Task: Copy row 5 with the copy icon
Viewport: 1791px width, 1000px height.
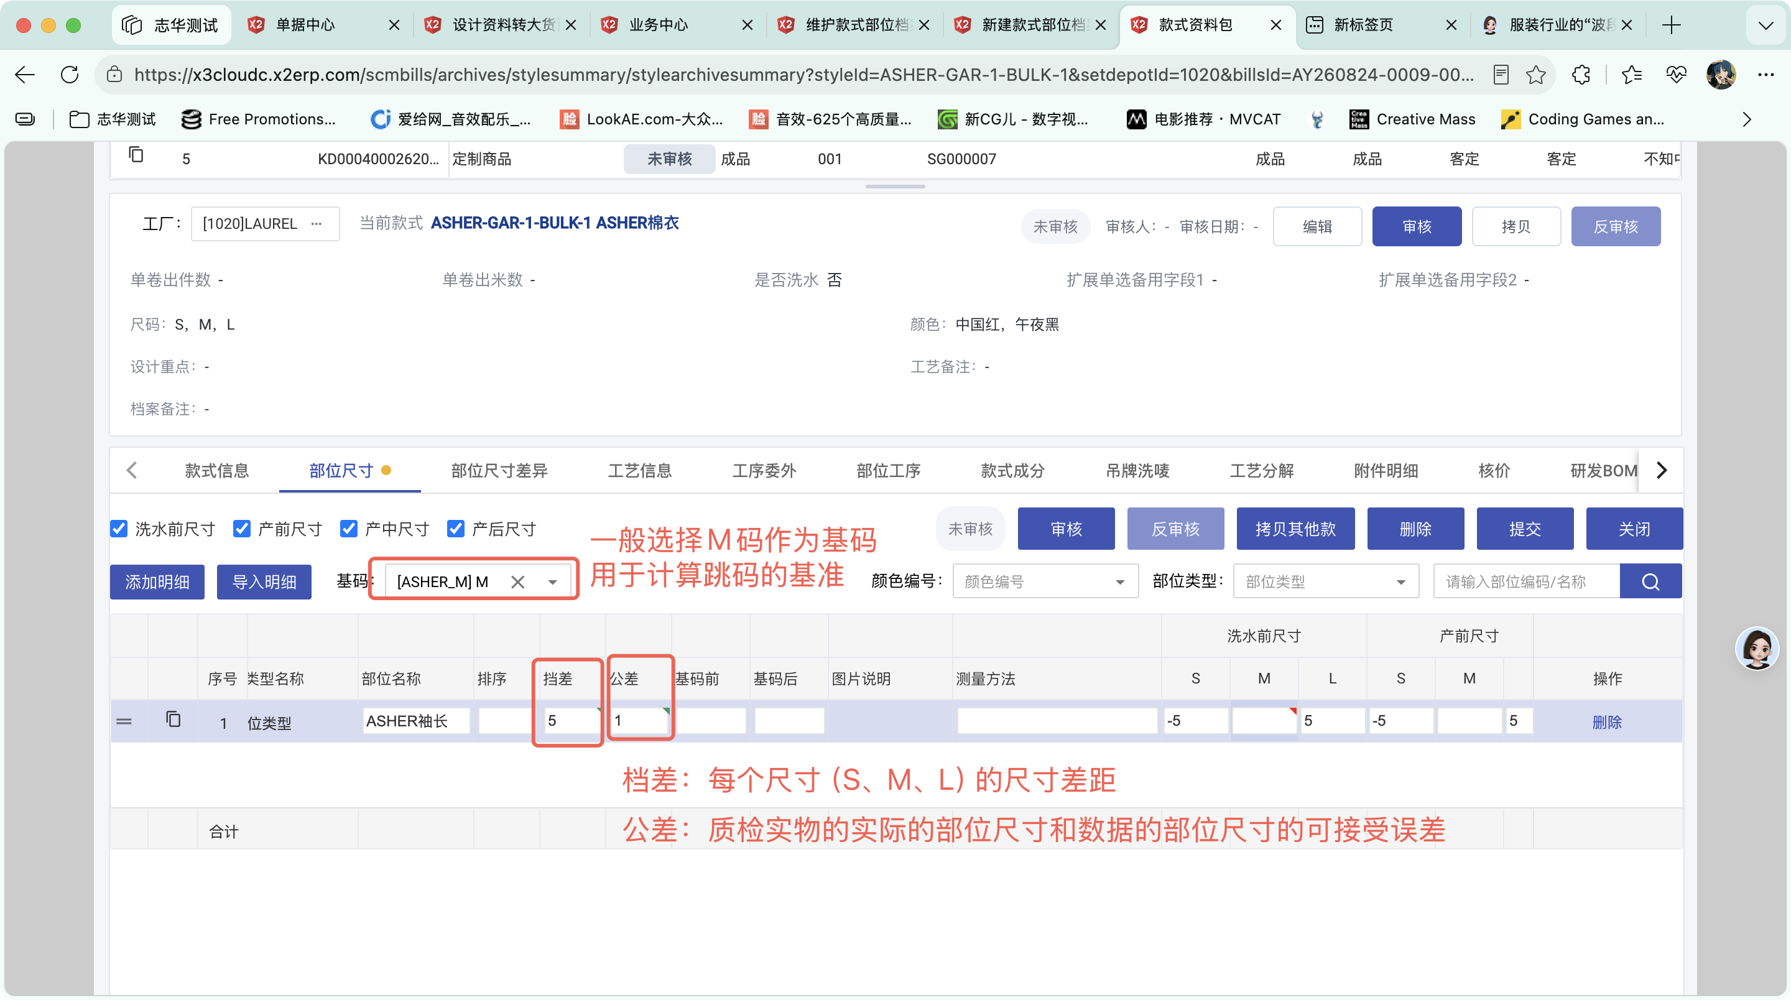Action: point(136,154)
